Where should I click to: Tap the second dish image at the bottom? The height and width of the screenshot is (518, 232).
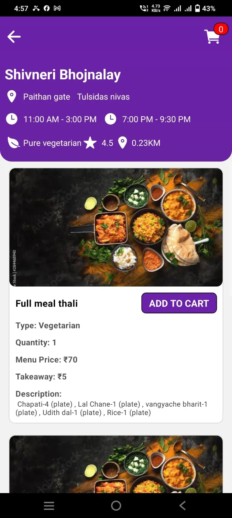116,465
